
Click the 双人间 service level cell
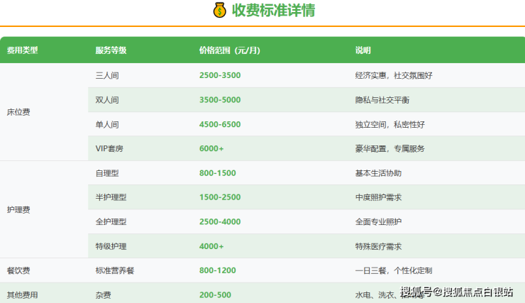(108, 100)
